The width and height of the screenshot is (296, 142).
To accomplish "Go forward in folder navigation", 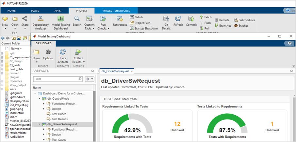I will click(8, 38).
